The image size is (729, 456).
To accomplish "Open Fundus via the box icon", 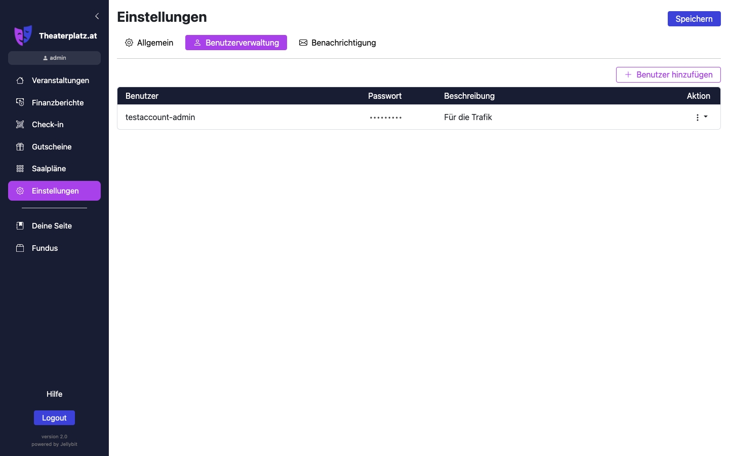I will pos(20,248).
